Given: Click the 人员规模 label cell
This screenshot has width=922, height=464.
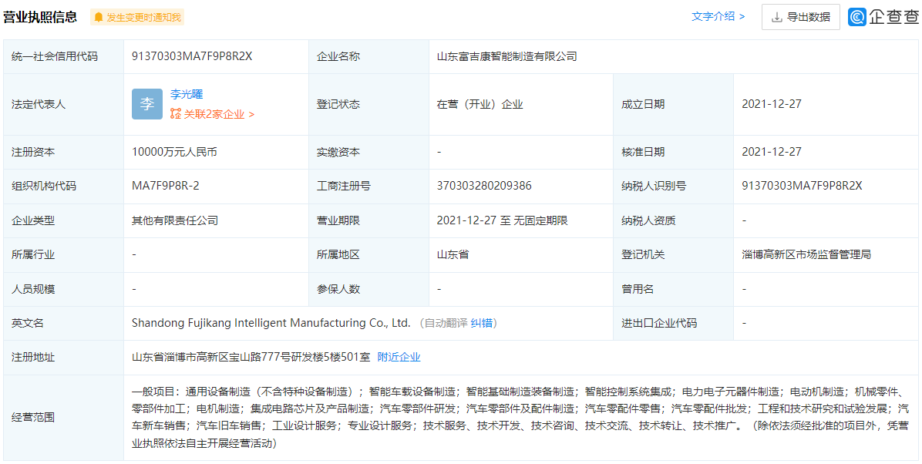Looking at the screenshot, I should (x=63, y=289).
